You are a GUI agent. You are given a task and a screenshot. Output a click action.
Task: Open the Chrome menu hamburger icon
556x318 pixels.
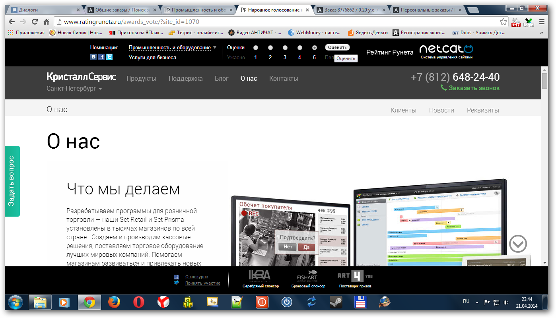pos(542,22)
